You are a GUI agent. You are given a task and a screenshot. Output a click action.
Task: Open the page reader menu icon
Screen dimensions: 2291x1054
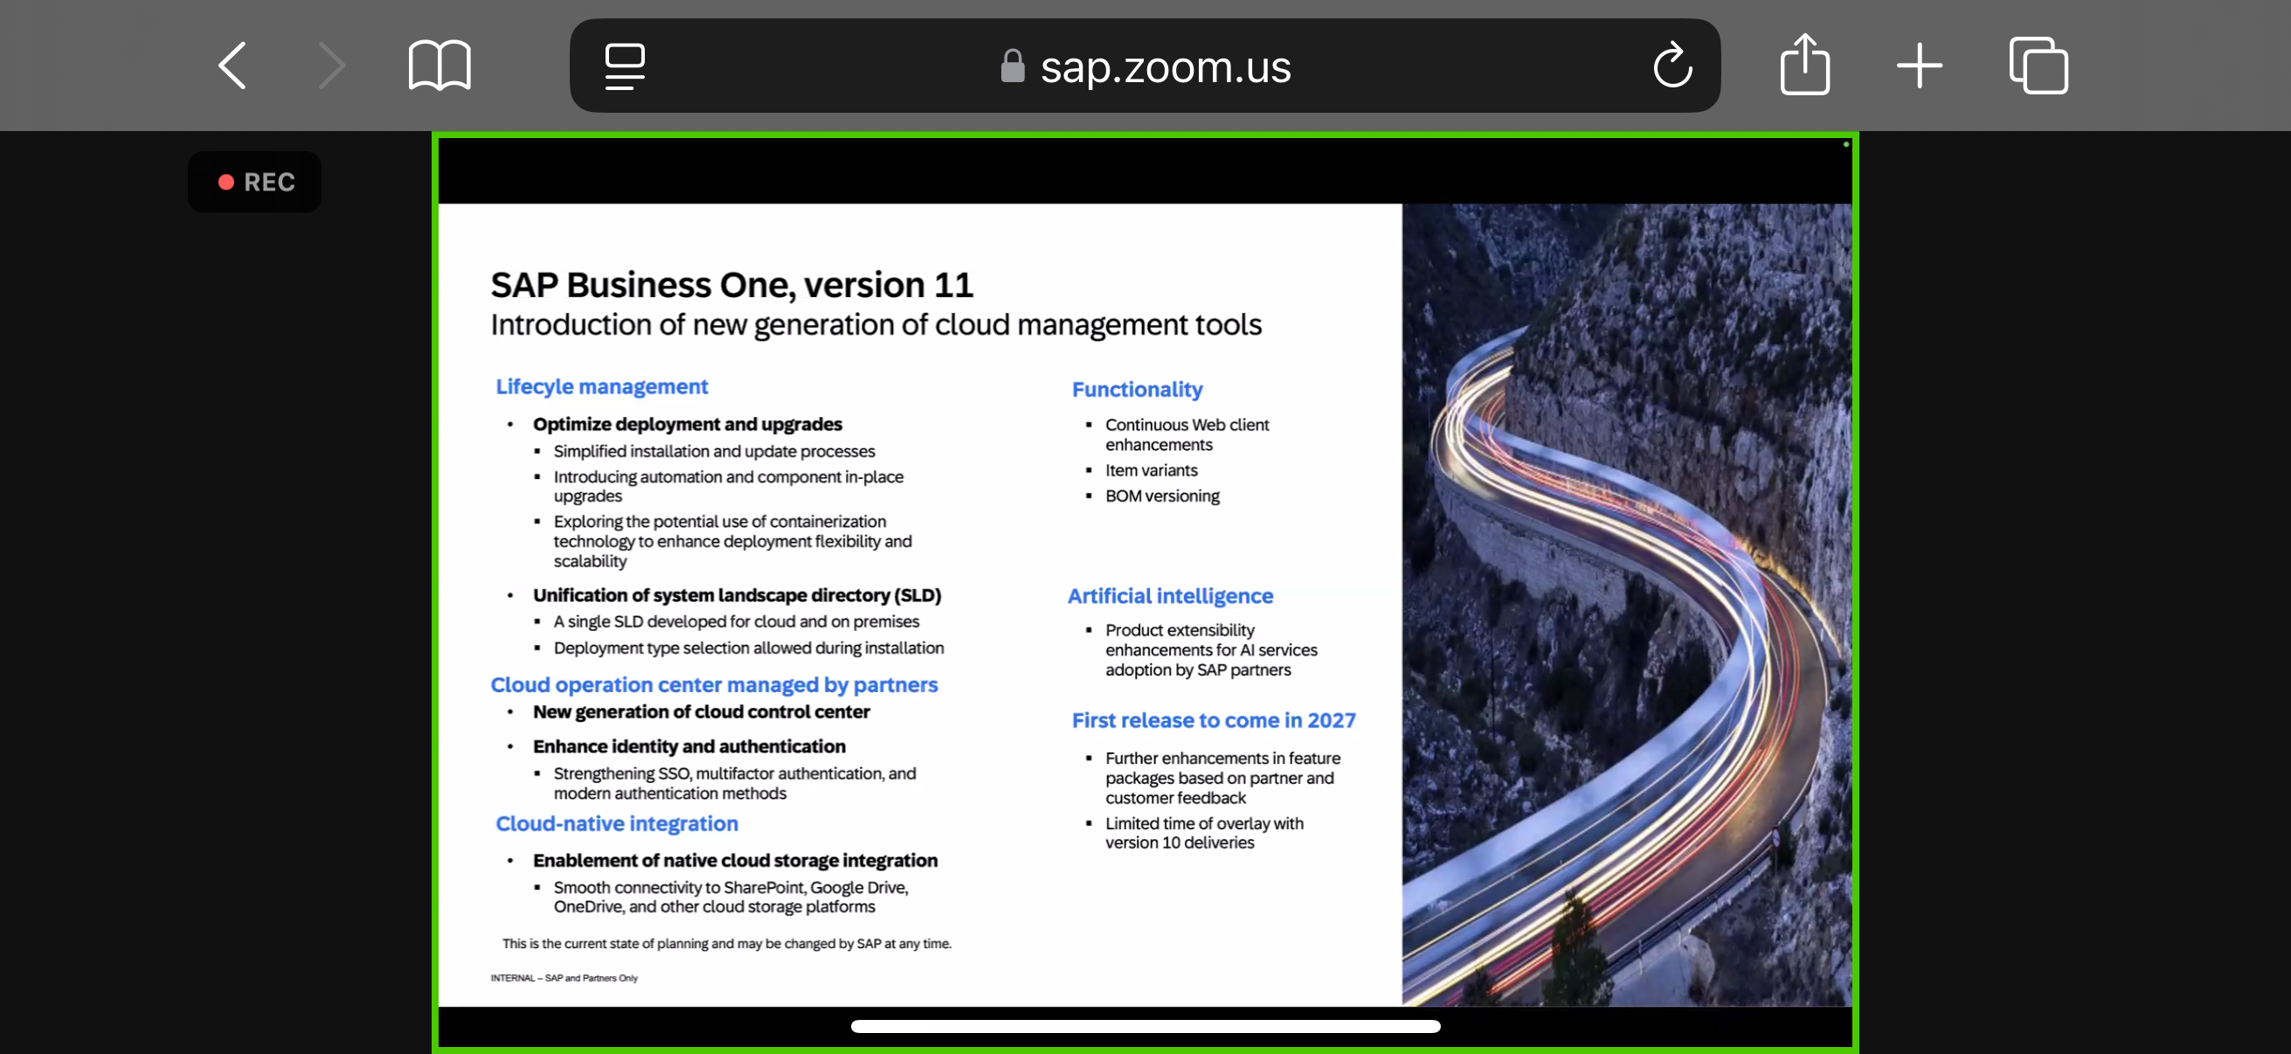tap(625, 66)
